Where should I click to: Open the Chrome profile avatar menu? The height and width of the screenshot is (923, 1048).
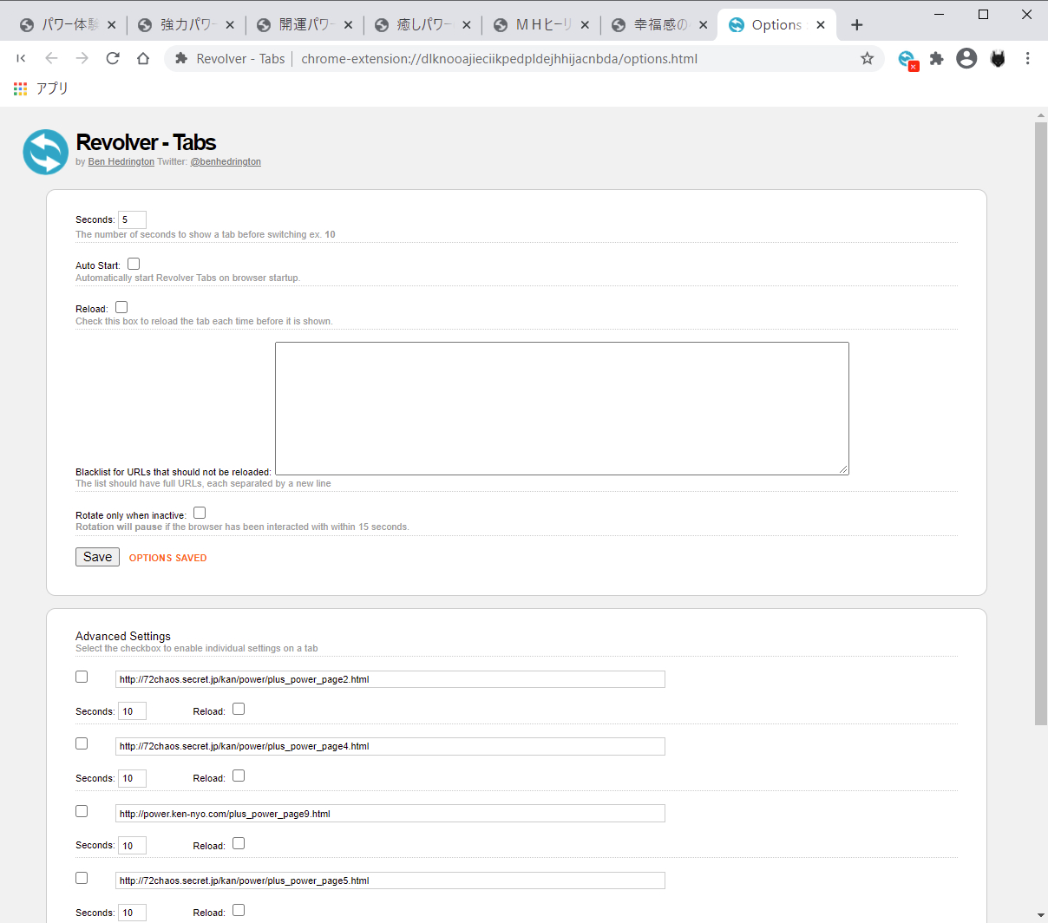click(x=966, y=58)
